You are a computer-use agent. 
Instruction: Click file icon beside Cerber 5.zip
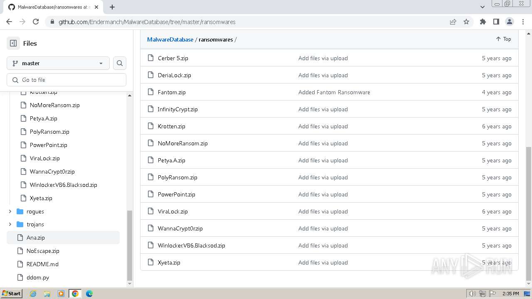151,58
